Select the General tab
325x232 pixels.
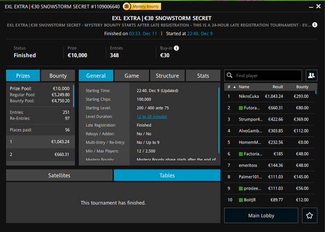tap(96, 75)
